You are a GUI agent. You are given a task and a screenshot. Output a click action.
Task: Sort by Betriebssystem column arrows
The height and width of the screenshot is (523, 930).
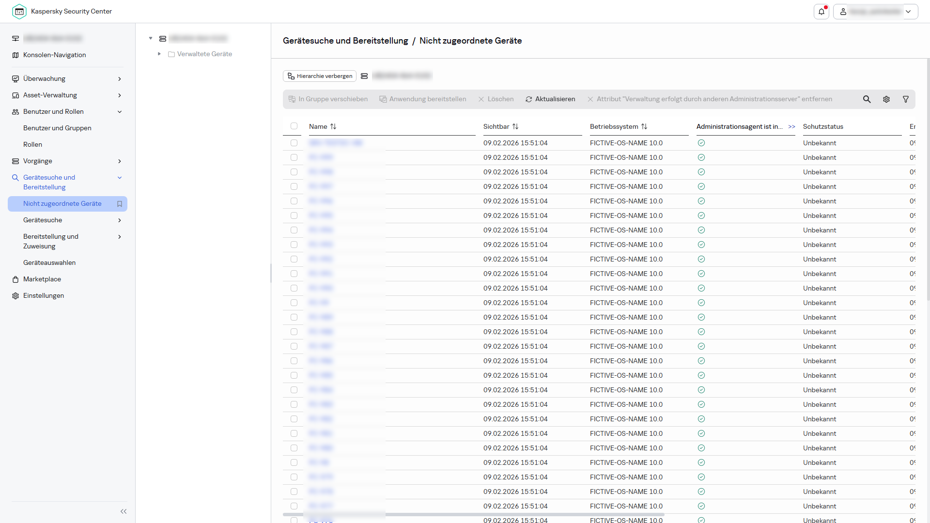644,126
